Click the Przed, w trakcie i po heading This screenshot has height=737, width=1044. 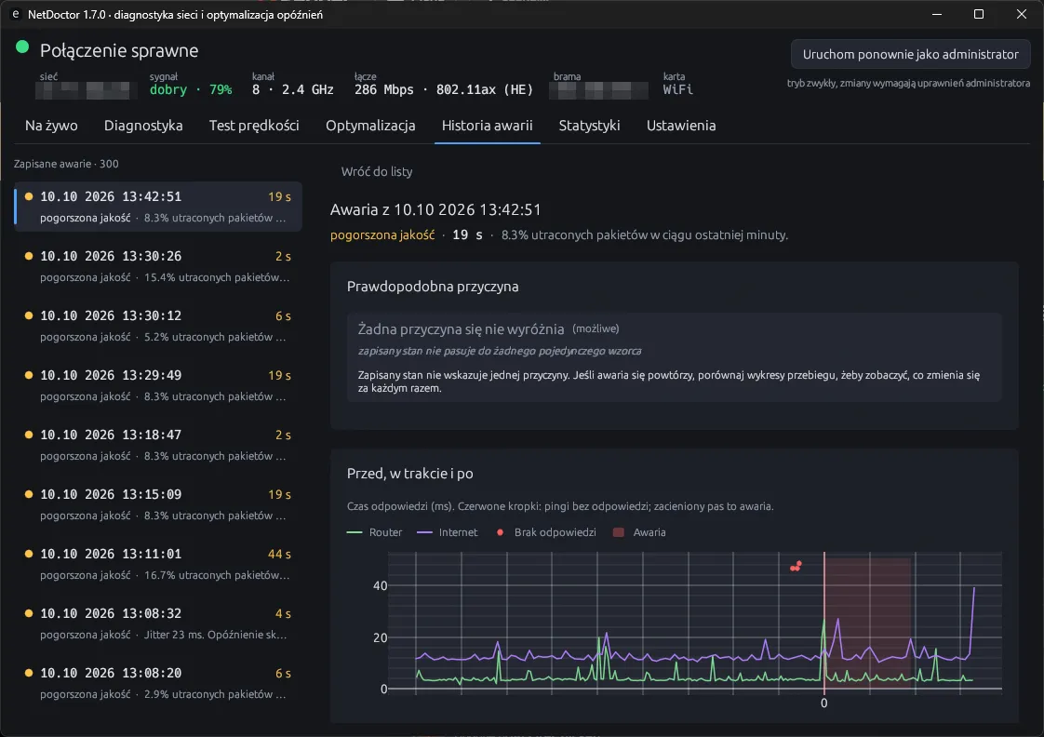410,474
